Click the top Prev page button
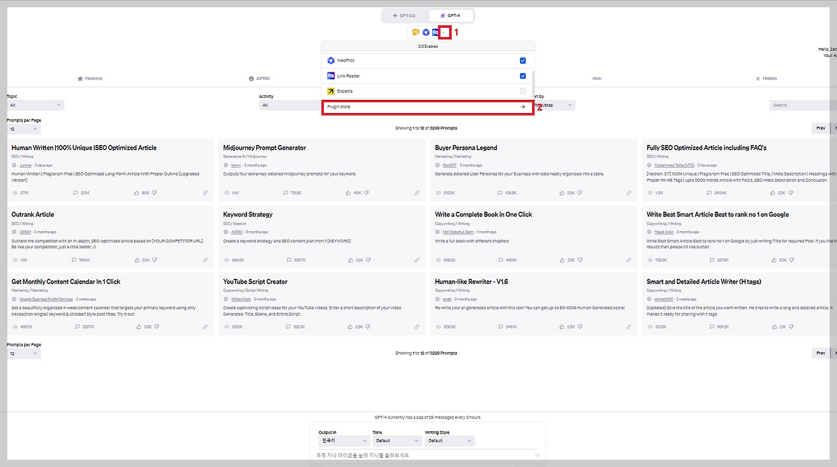The height and width of the screenshot is (467, 837). (821, 129)
